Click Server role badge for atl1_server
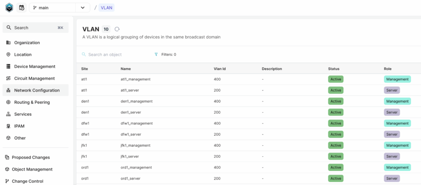Viewport: 421px width, 185px height. coord(392,90)
